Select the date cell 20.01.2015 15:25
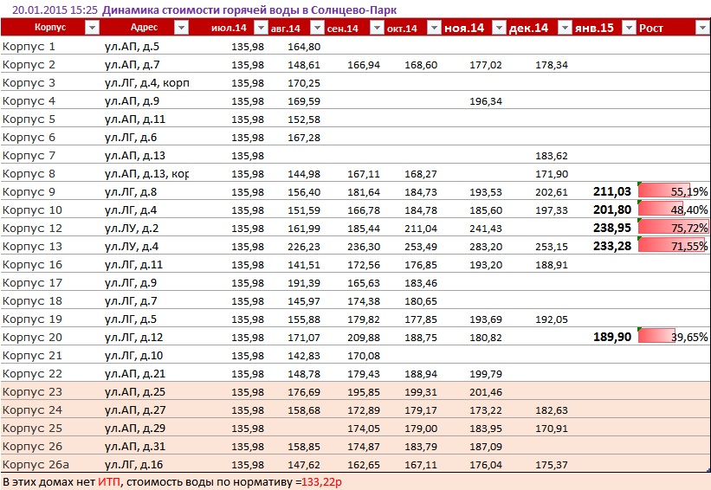The image size is (711, 490). [x=55, y=10]
